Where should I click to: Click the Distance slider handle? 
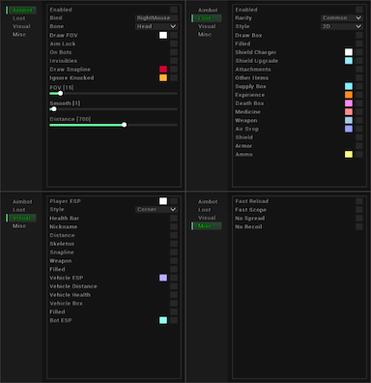[125, 125]
